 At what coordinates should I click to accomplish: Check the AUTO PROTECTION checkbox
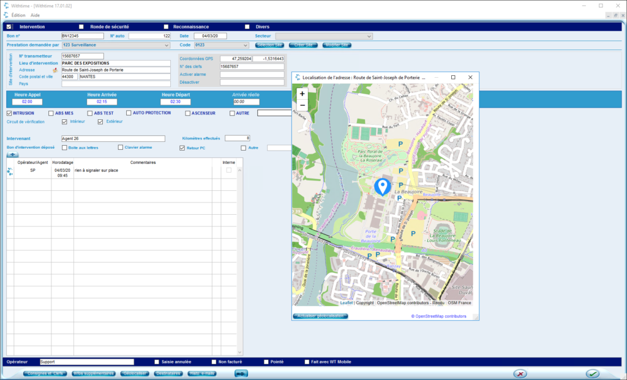point(129,113)
